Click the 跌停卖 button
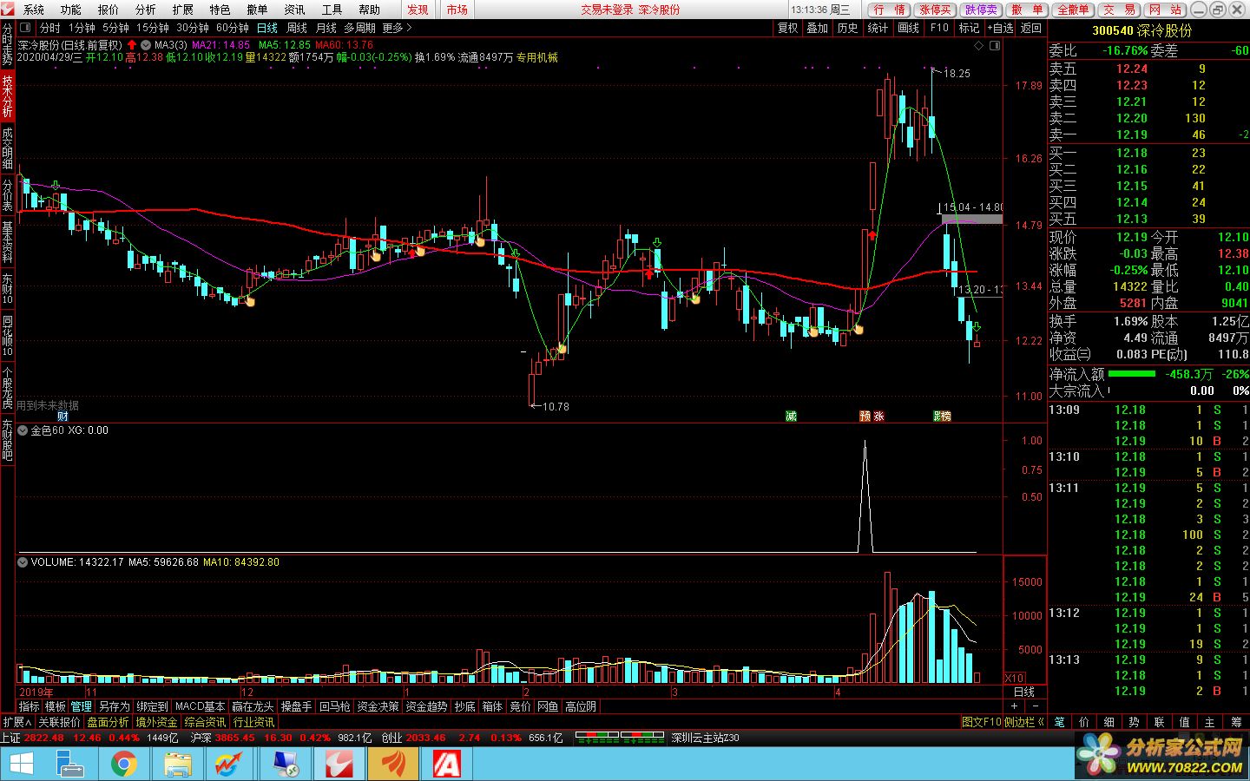This screenshot has height=781, width=1250. (x=981, y=10)
